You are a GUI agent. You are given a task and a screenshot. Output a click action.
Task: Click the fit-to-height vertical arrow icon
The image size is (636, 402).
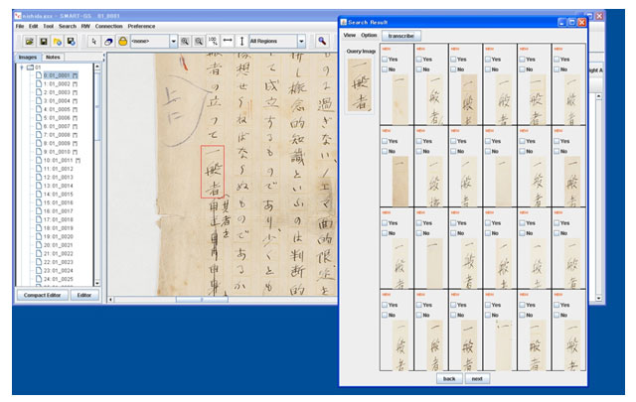(x=241, y=41)
